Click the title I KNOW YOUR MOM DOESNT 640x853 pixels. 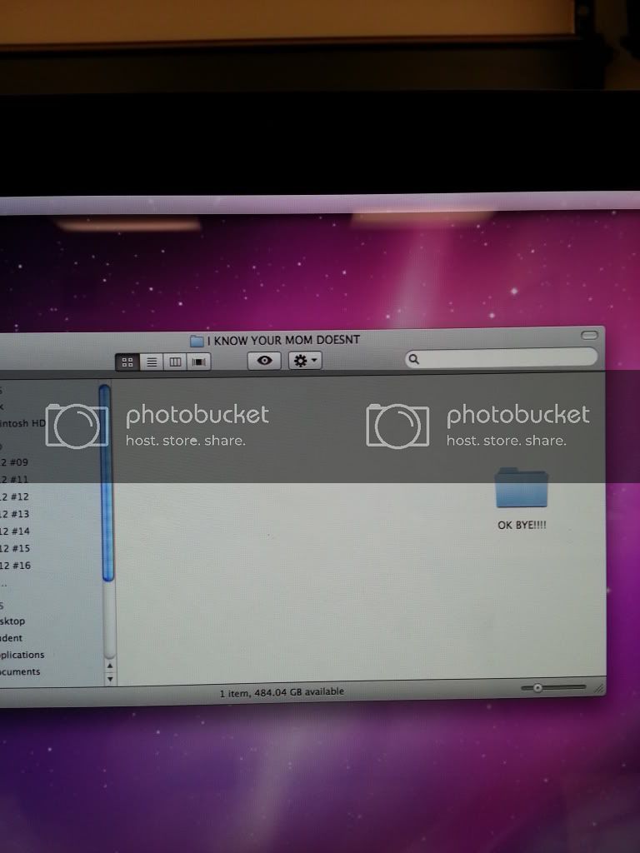click(x=283, y=341)
